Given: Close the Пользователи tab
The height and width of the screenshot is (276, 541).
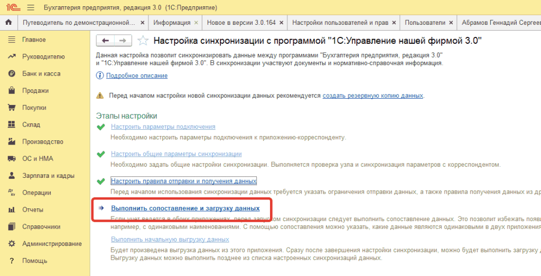Looking at the screenshot, I should point(451,23).
